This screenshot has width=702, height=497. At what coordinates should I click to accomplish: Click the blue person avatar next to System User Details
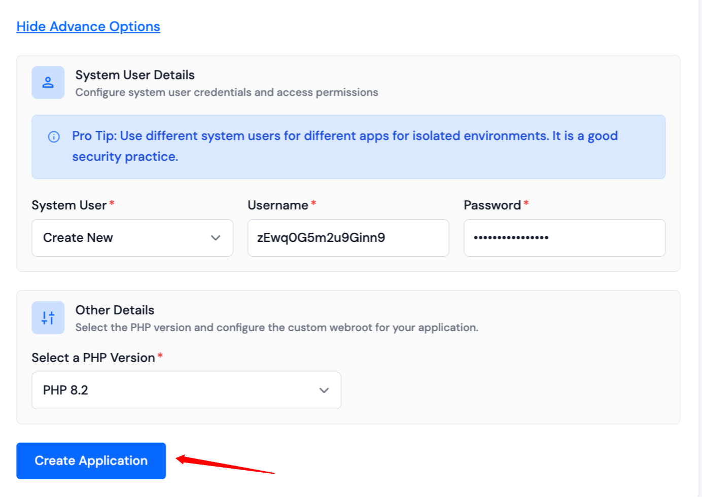point(48,82)
